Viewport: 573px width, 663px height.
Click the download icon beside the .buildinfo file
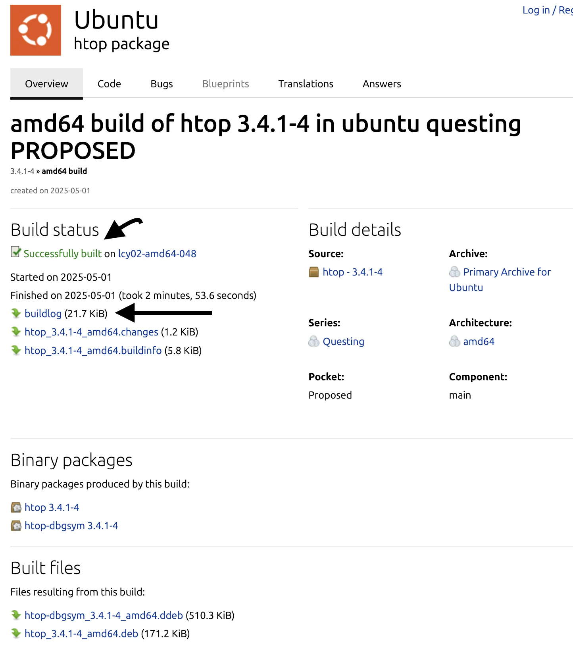point(16,351)
